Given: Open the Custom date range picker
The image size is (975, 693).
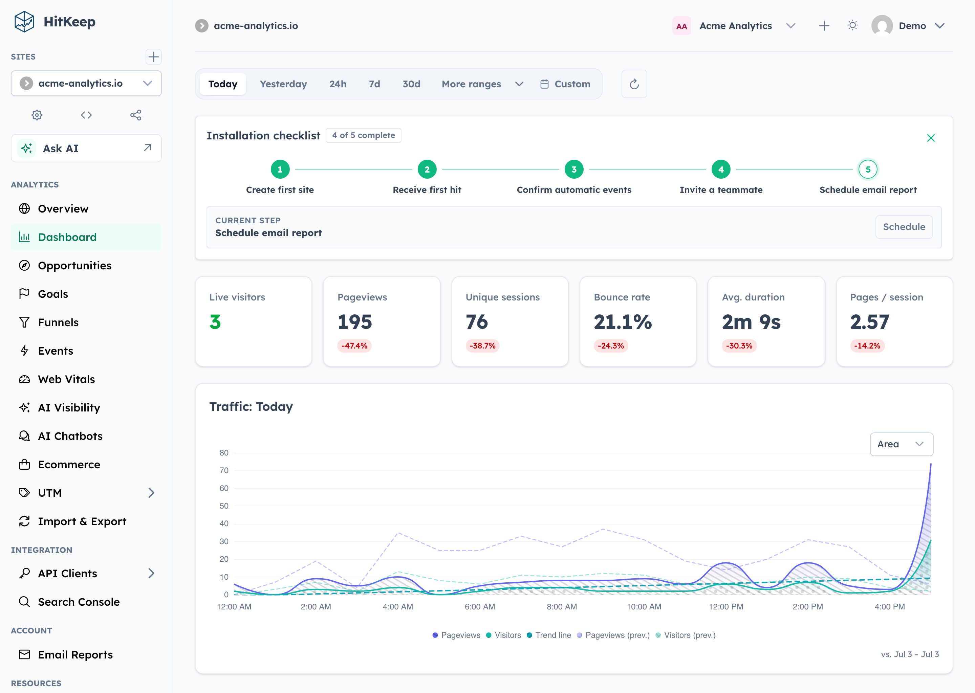Looking at the screenshot, I should (x=566, y=84).
